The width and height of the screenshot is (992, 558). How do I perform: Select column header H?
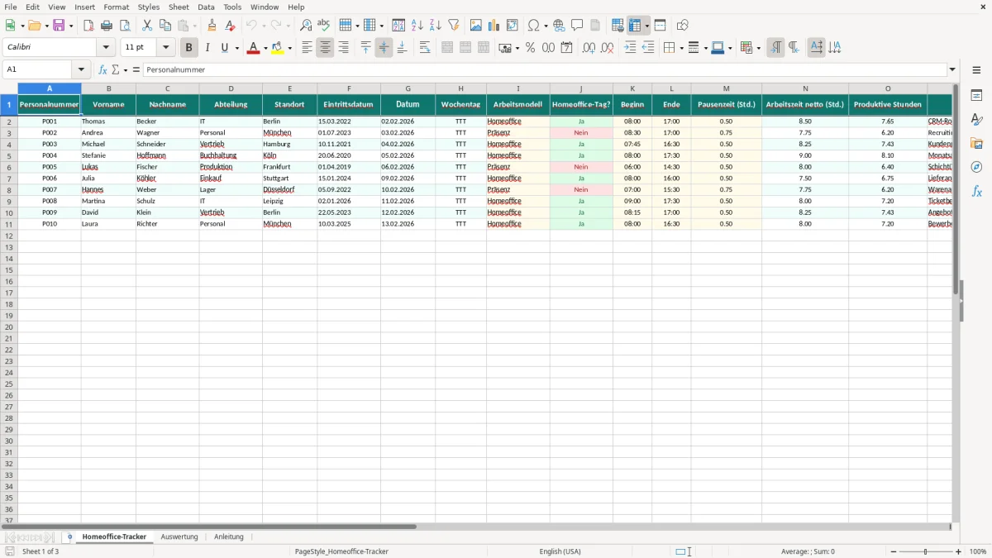460,88
